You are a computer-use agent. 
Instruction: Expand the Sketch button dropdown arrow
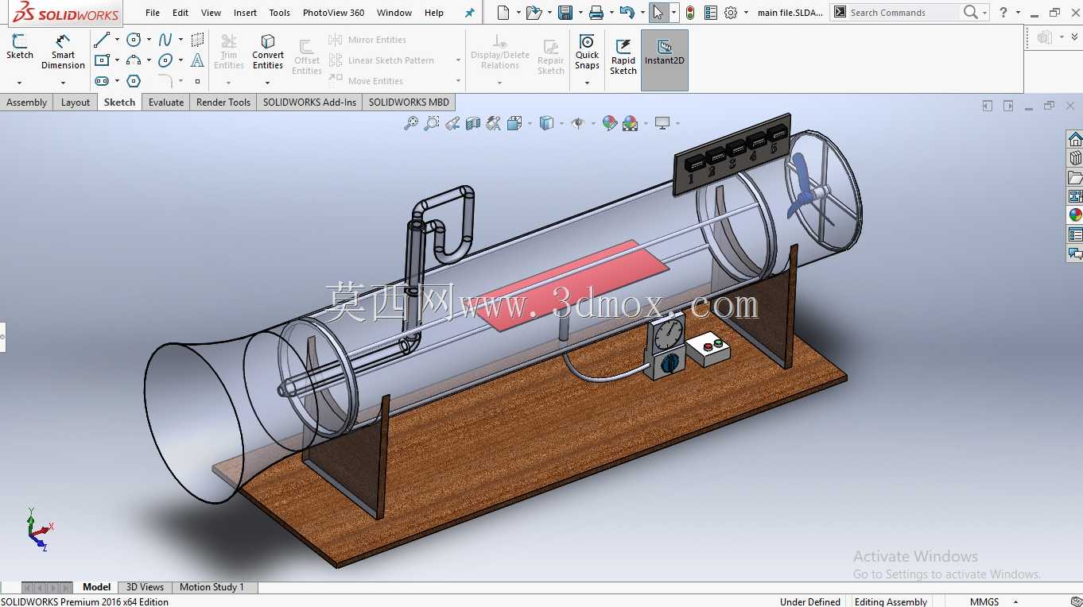point(19,82)
